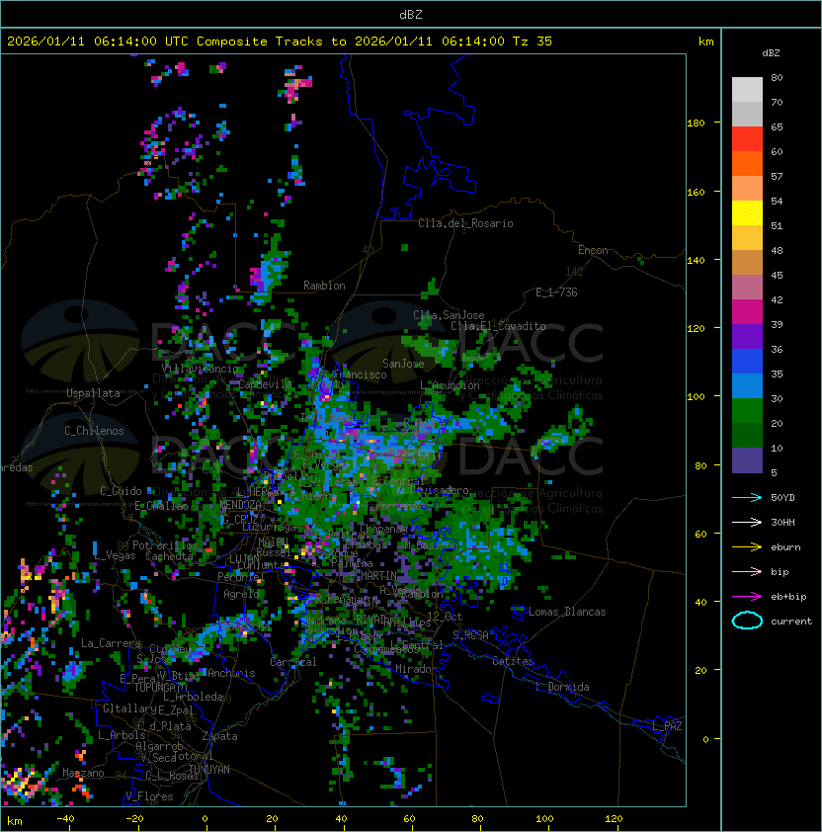Click the cyan 'current' ellipse legend icon

[x=747, y=621]
